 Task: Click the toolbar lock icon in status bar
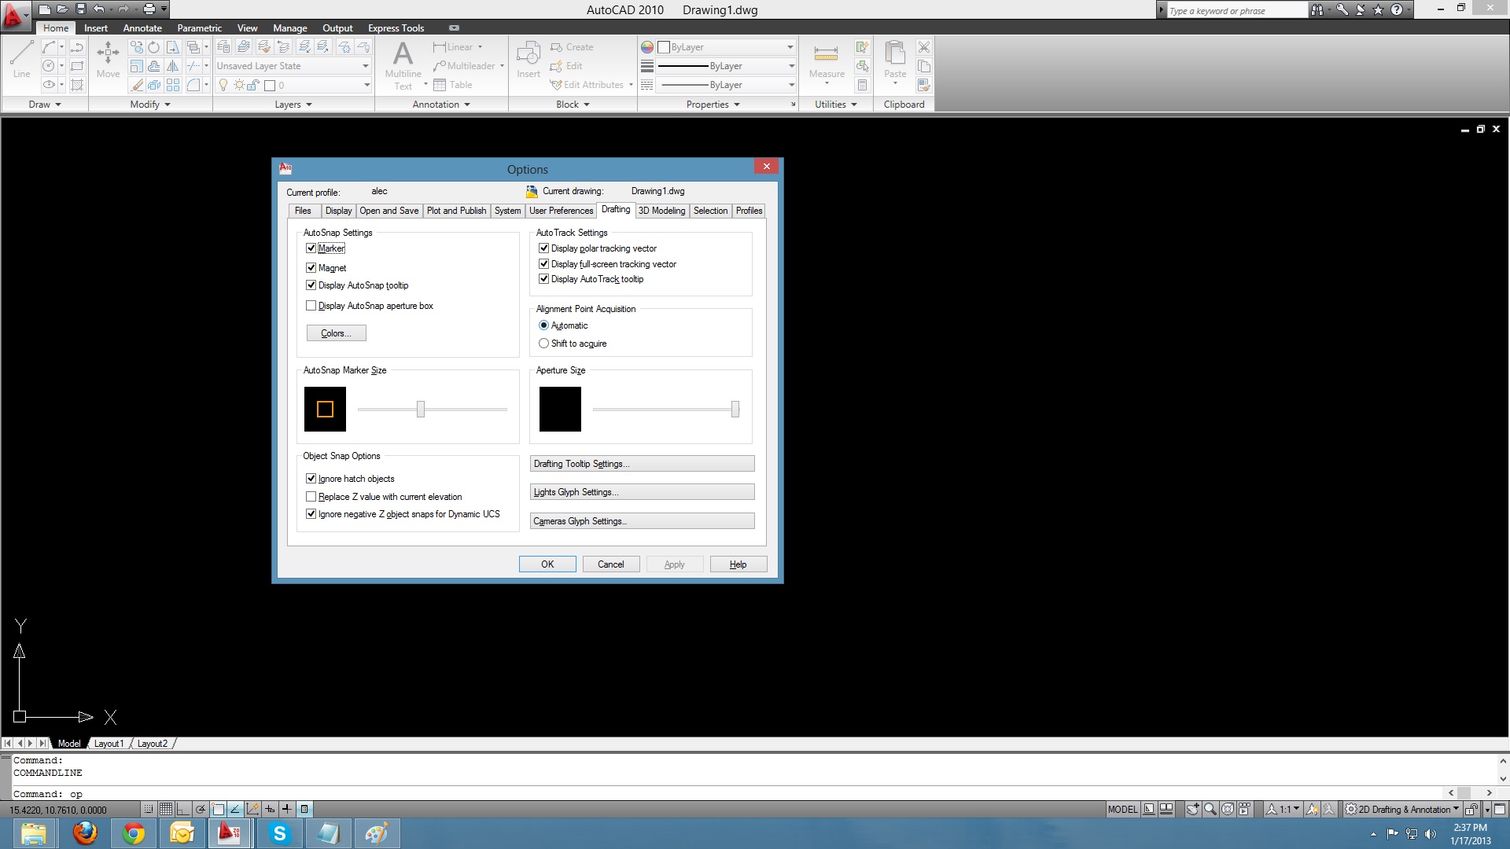tap(1471, 809)
